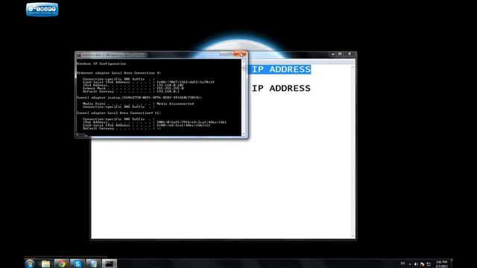
Task: Launch Google Chrome from the taskbar
Action: pos(62,264)
